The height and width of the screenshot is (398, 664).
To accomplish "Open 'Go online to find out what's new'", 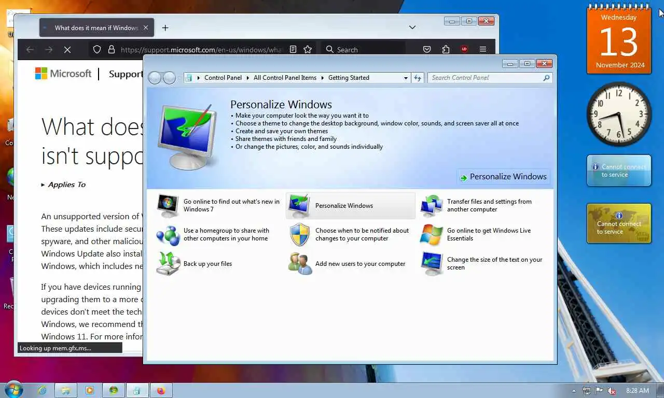I will (231, 206).
